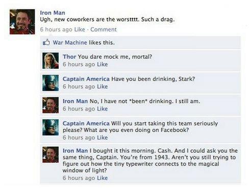
Task: Open Captain America's avatar on the drinking comment
Action: pos(51,83)
